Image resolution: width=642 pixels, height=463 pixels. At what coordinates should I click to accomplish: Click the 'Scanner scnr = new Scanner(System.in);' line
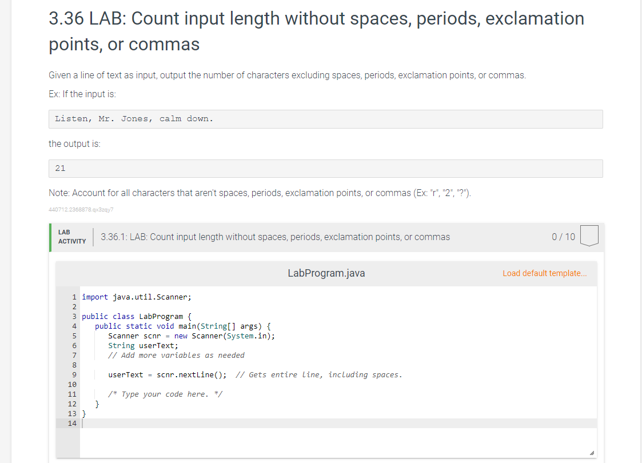(191, 336)
